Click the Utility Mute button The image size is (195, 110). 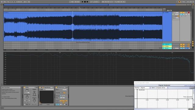click(x=33, y=105)
